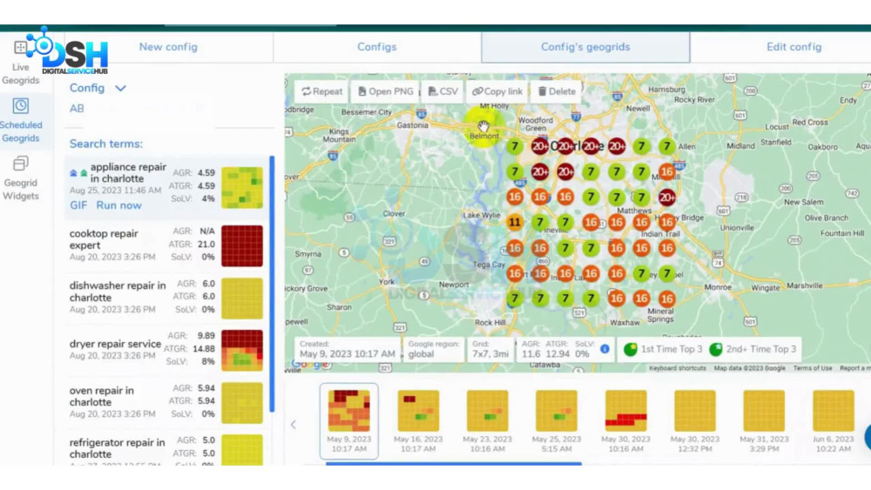Click the 1st Time Top 3 legend marker
This screenshot has width=871, height=490.
(630, 349)
